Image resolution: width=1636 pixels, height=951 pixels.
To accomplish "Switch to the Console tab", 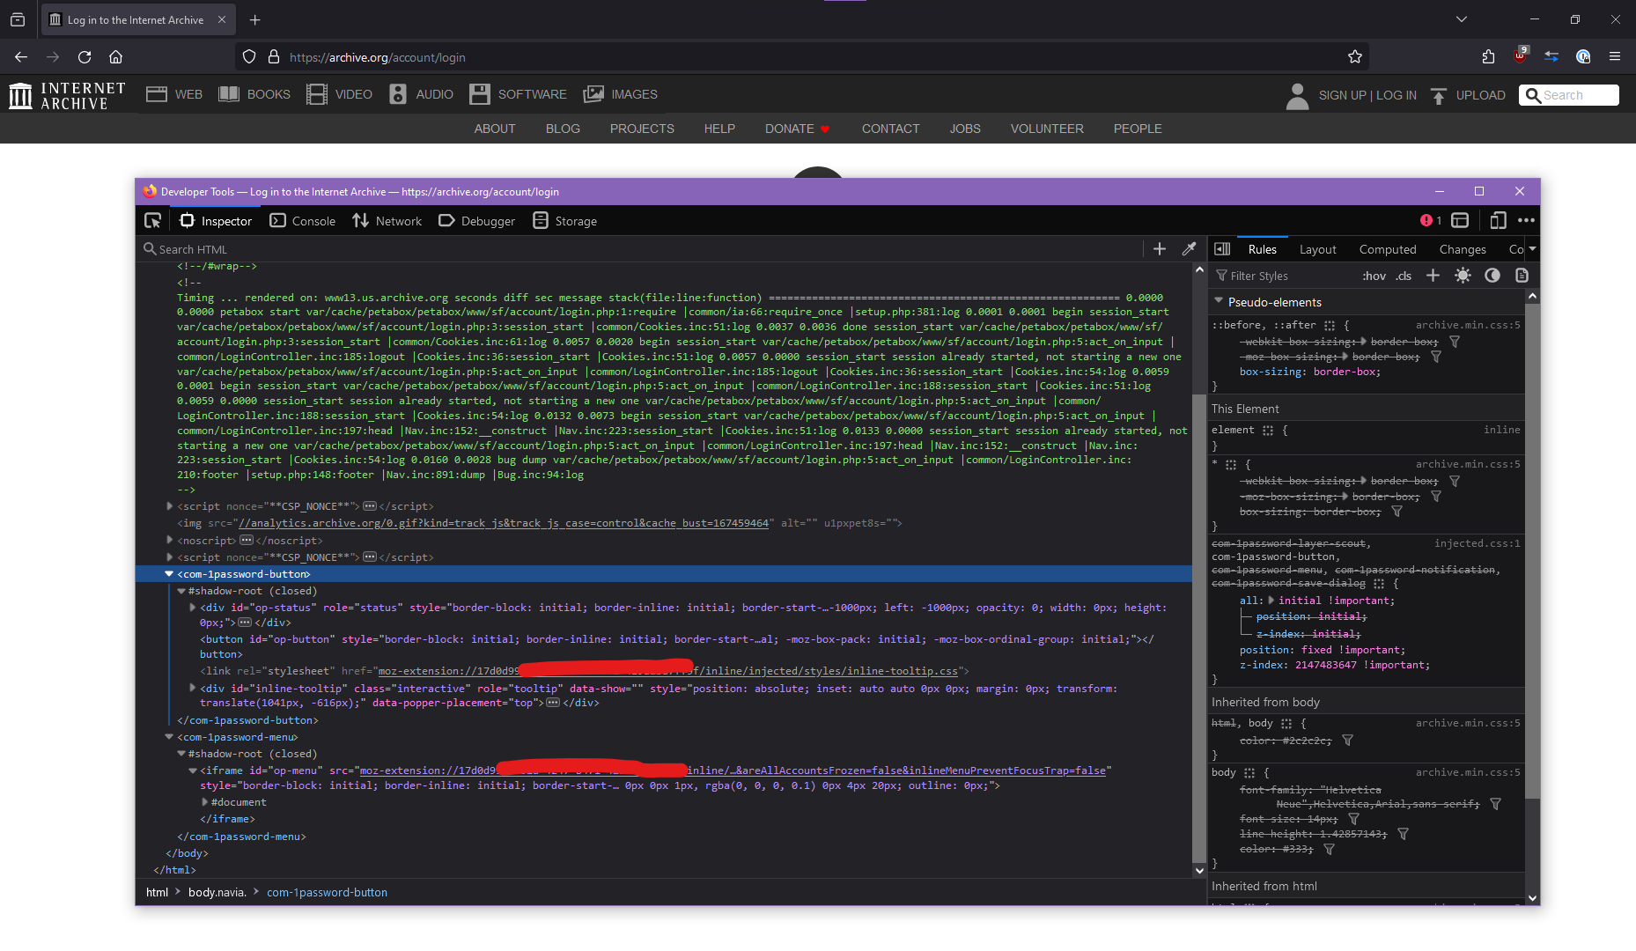I will click(303, 221).
